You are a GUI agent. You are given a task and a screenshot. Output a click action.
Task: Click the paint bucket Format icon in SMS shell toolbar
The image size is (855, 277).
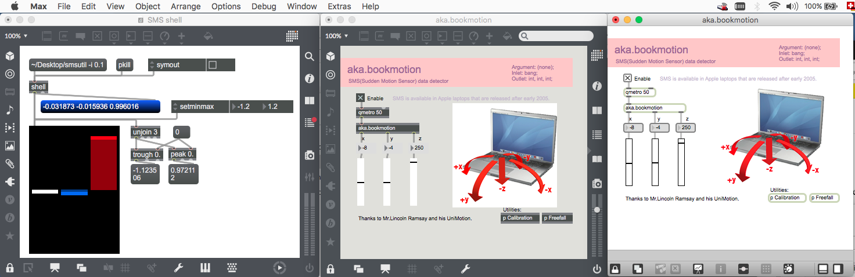point(208,36)
